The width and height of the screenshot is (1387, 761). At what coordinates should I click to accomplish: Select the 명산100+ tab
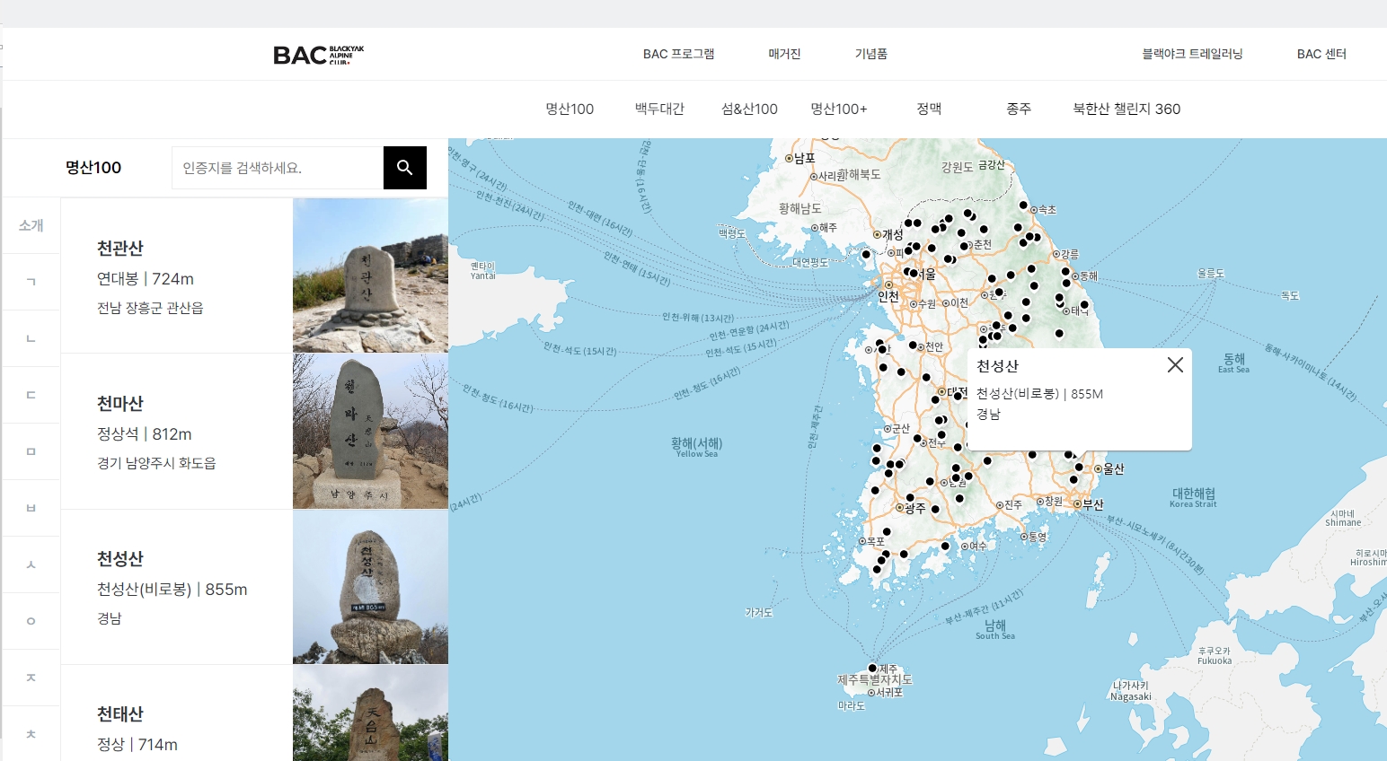(x=839, y=109)
